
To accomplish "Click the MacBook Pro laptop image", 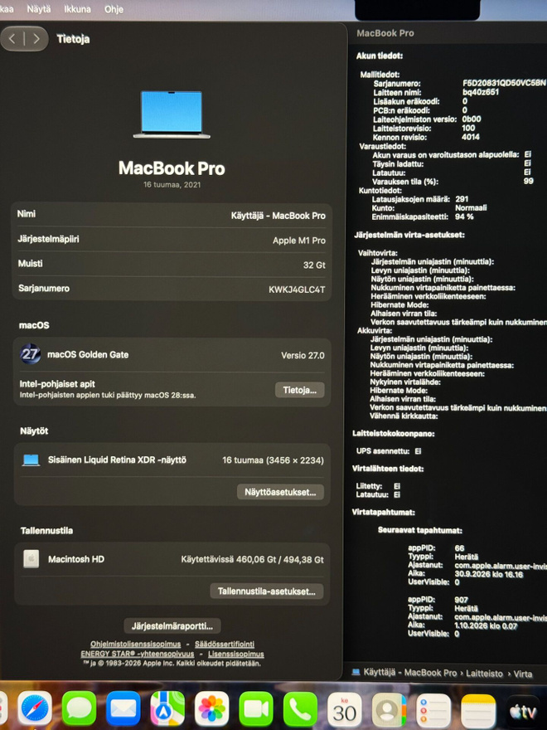I will 172,115.
